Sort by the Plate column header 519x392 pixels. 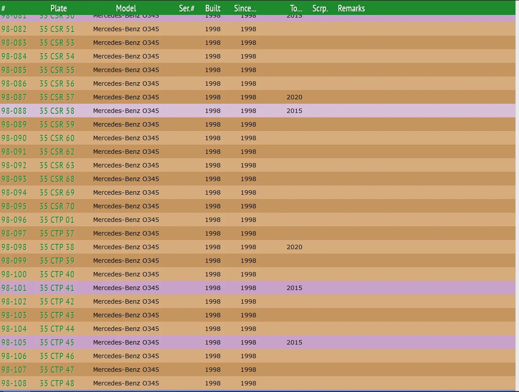coord(58,8)
